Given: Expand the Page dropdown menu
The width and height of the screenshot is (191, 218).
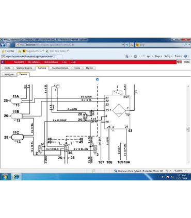Looking at the screenshot, I should (x=158, y=56).
